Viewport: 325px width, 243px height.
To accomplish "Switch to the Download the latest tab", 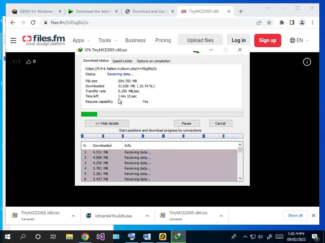I will [x=93, y=11].
